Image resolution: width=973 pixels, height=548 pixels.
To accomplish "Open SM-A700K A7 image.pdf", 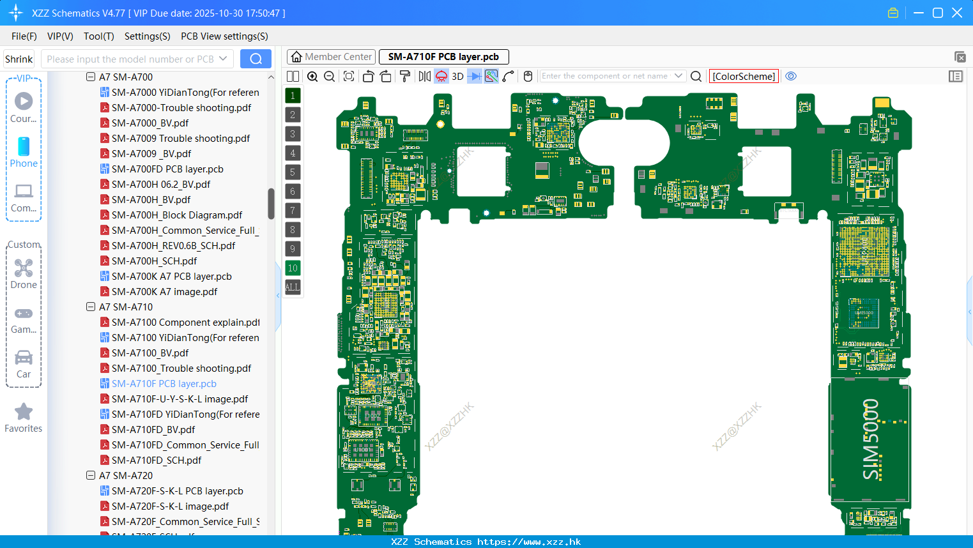I will pos(164,291).
